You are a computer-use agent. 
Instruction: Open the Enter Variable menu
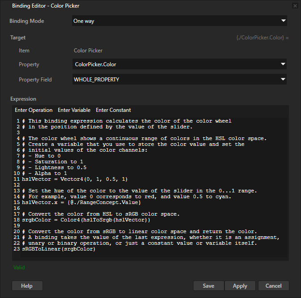(74, 110)
